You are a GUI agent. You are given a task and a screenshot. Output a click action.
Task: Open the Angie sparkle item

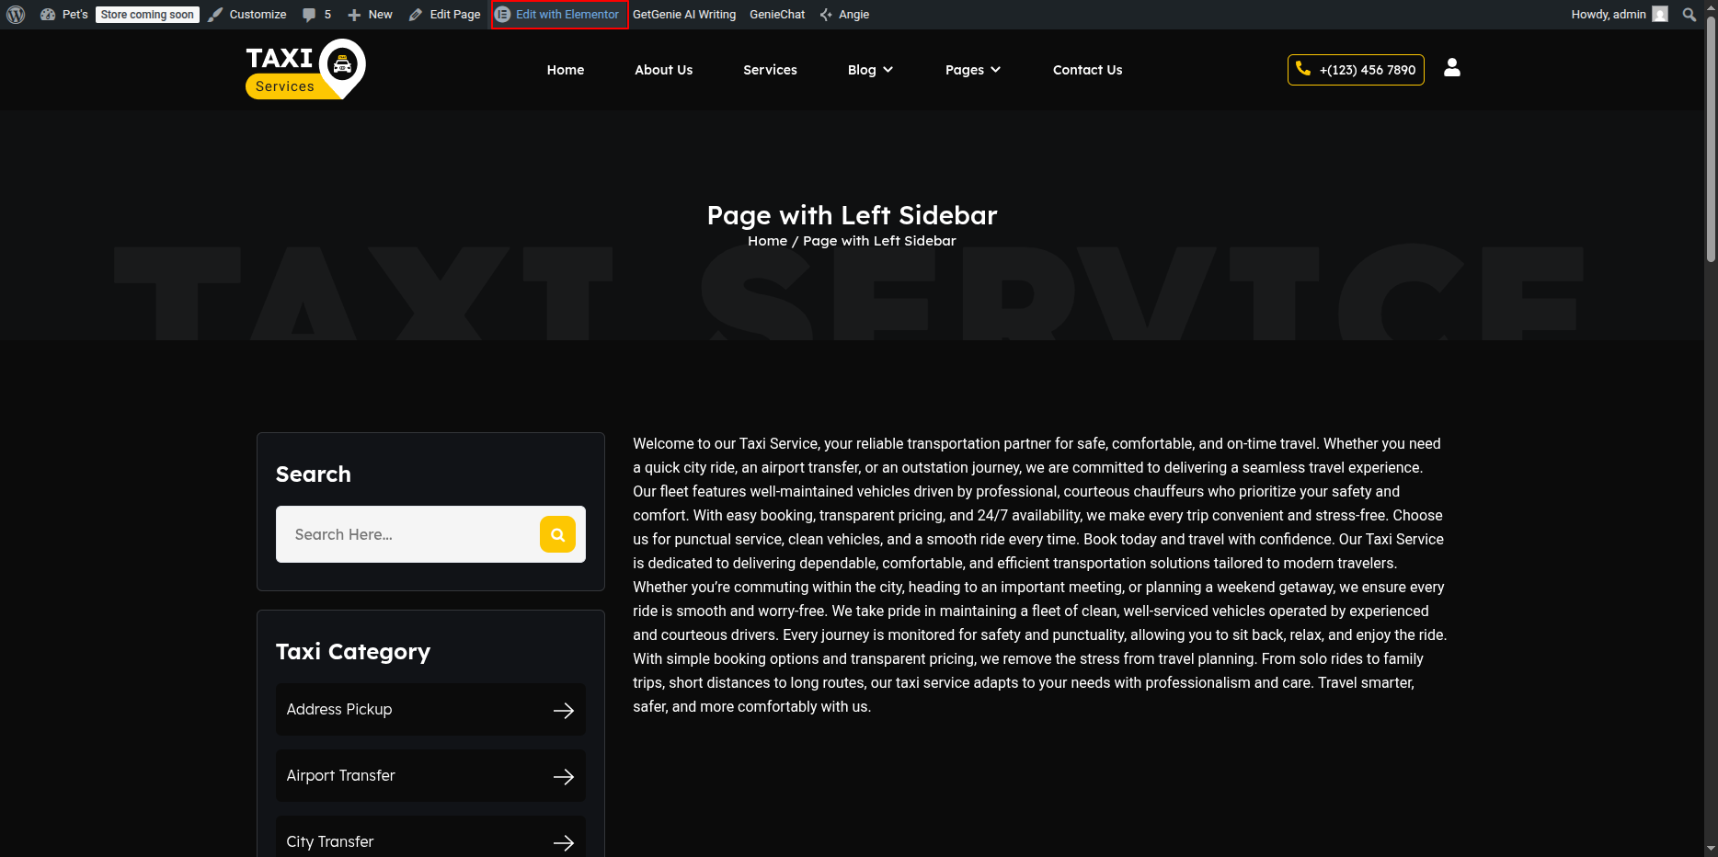click(x=844, y=15)
